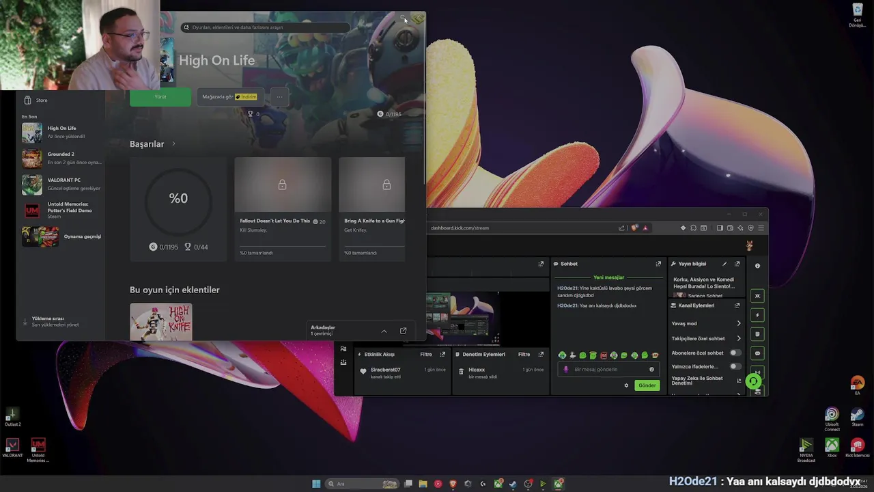
Task: Open Steam from the taskbar
Action: [x=513, y=484]
